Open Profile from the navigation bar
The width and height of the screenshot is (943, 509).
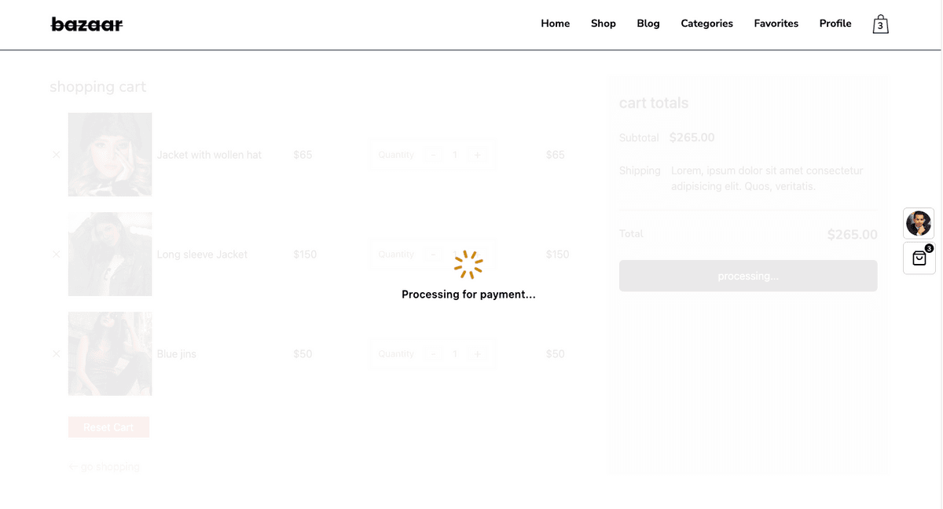[x=835, y=24]
